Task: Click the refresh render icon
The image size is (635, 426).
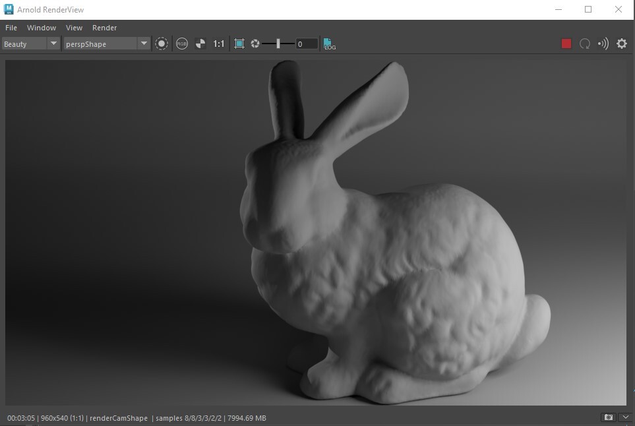Action: 584,44
